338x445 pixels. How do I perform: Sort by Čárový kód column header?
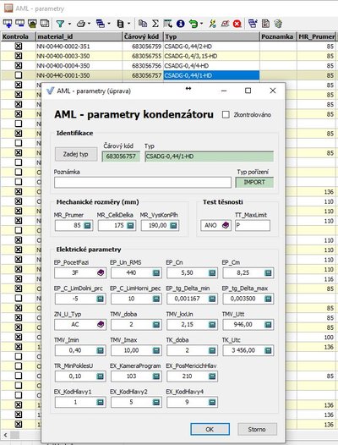143,36
